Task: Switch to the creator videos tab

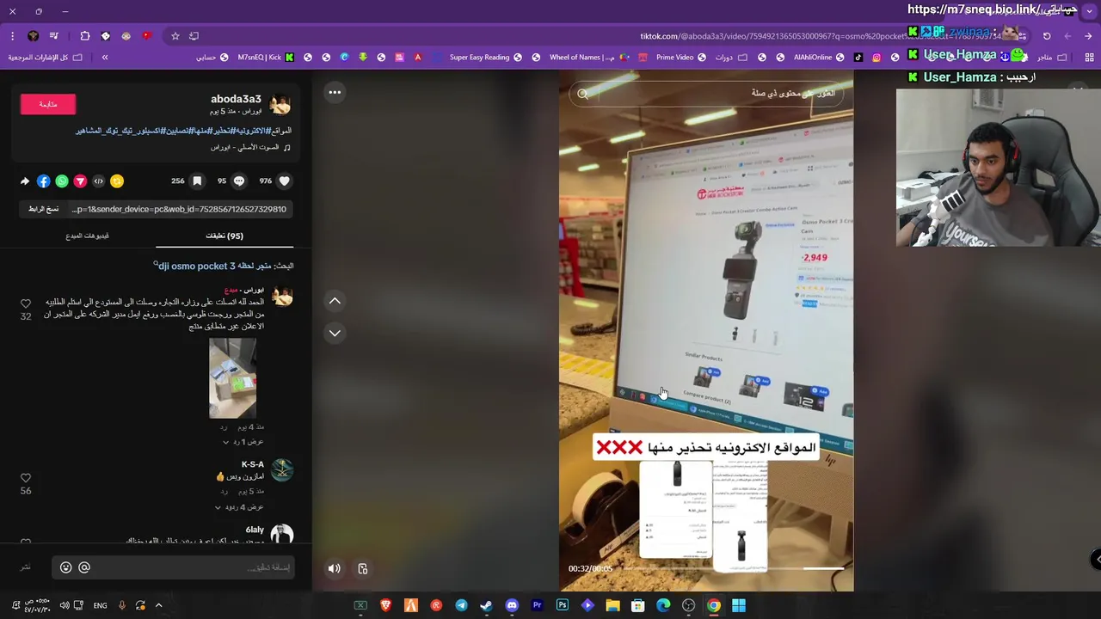Action: [x=87, y=236]
